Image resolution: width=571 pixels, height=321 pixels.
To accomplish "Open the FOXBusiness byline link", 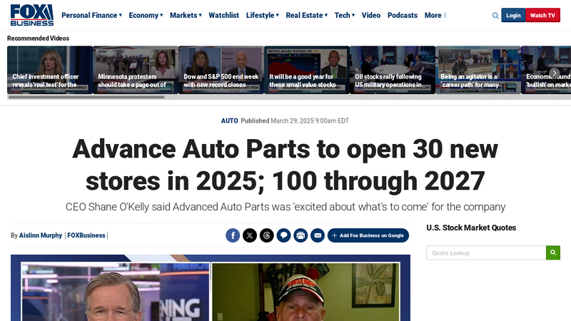I will tap(86, 235).
